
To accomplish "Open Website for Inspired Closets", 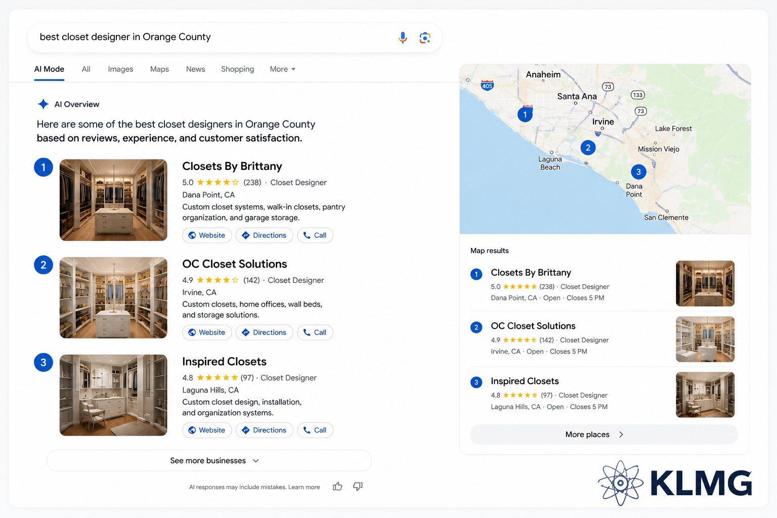I will pyautogui.click(x=207, y=430).
